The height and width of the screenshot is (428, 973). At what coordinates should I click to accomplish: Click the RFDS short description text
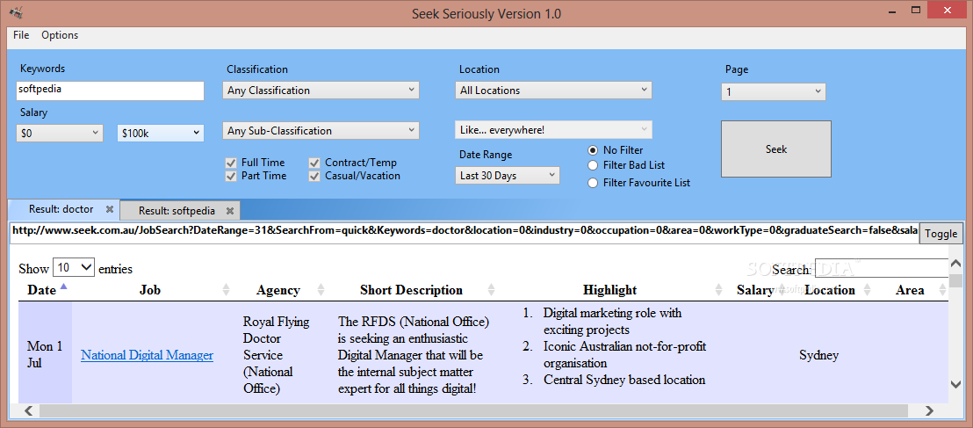coord(414,355)
